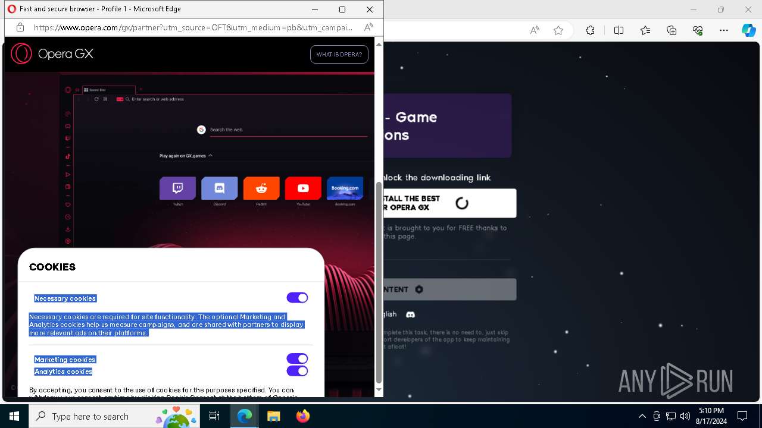This screenshot has height=428, width=762.
Task: Click the WHAT IS OPERA? button
Action: [339, 54]
